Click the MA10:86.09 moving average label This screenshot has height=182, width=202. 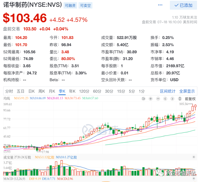[37, 98]
